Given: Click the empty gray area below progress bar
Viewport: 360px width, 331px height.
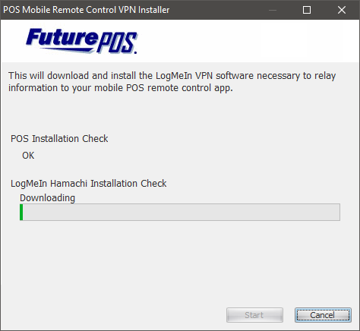Looking at the screenshot, I should click(180, 263).
